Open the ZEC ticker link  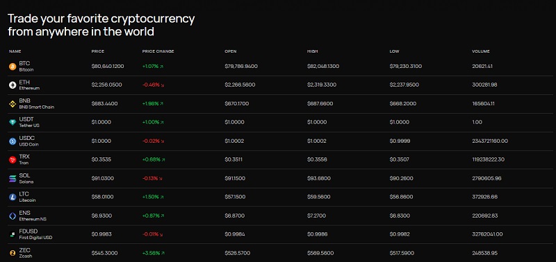pos(24,250)
